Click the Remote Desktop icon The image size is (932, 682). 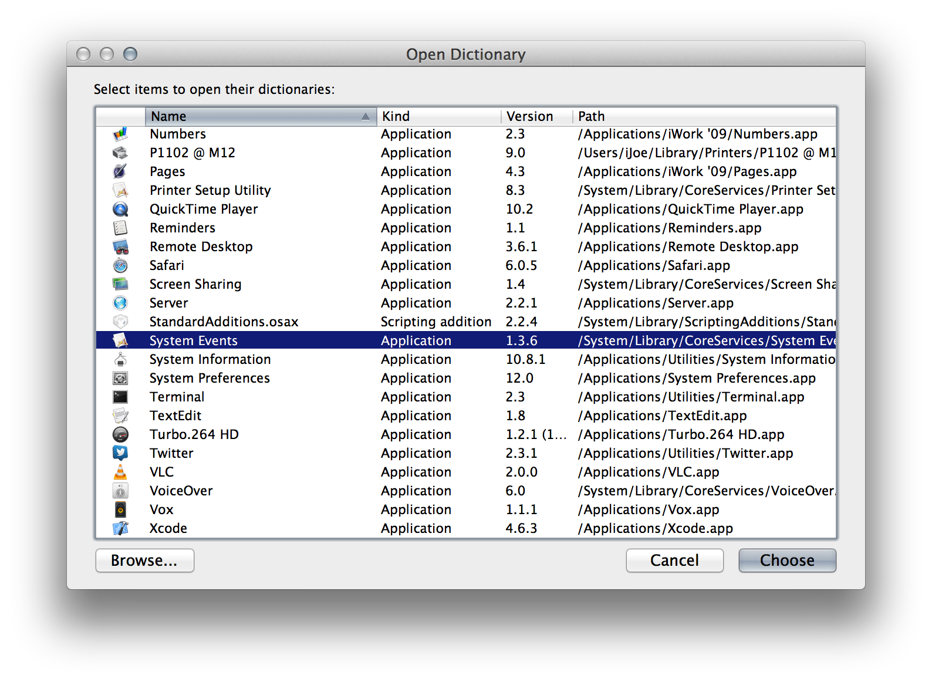pyautogui.click(x=120, y=247)
